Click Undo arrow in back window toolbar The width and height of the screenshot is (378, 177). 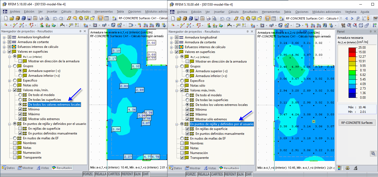pos(55,18)
